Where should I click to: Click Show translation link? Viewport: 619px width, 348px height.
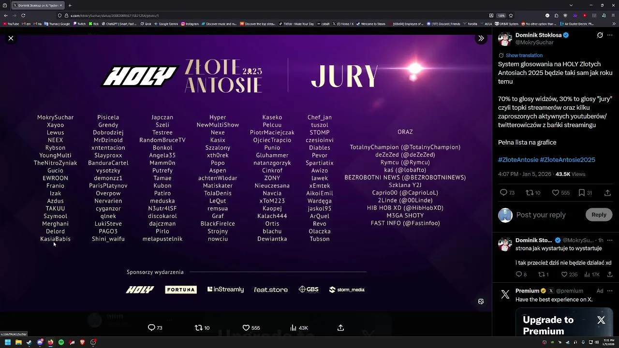click(x=524, y=55)
